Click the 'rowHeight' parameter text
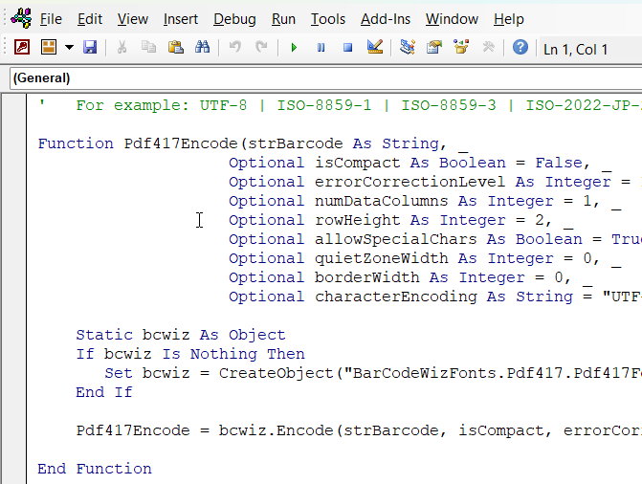 358,220
